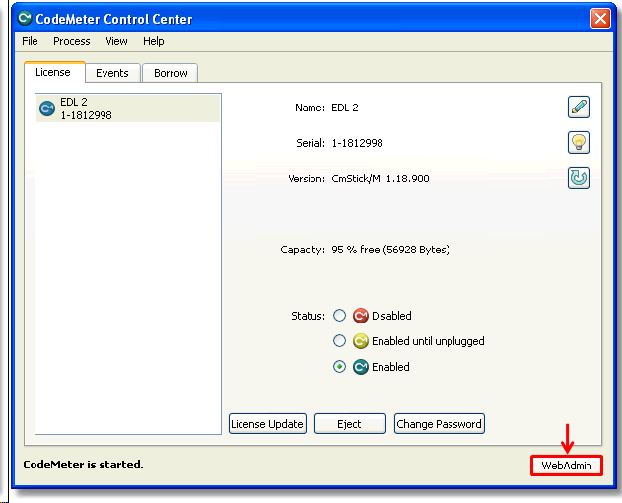The height and width of the screenshot is (503, 622).
Task: Switch to the Events tab
Action: (112, 73)
